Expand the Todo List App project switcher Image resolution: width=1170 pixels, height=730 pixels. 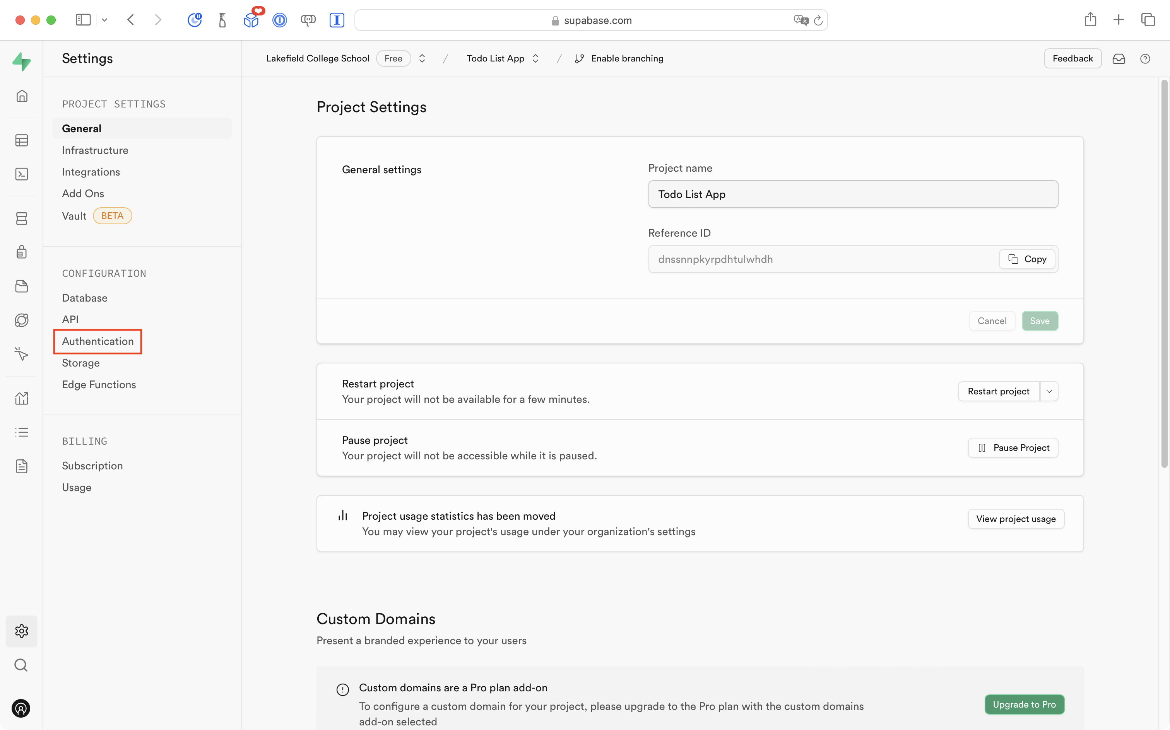(x=535, y=58)
